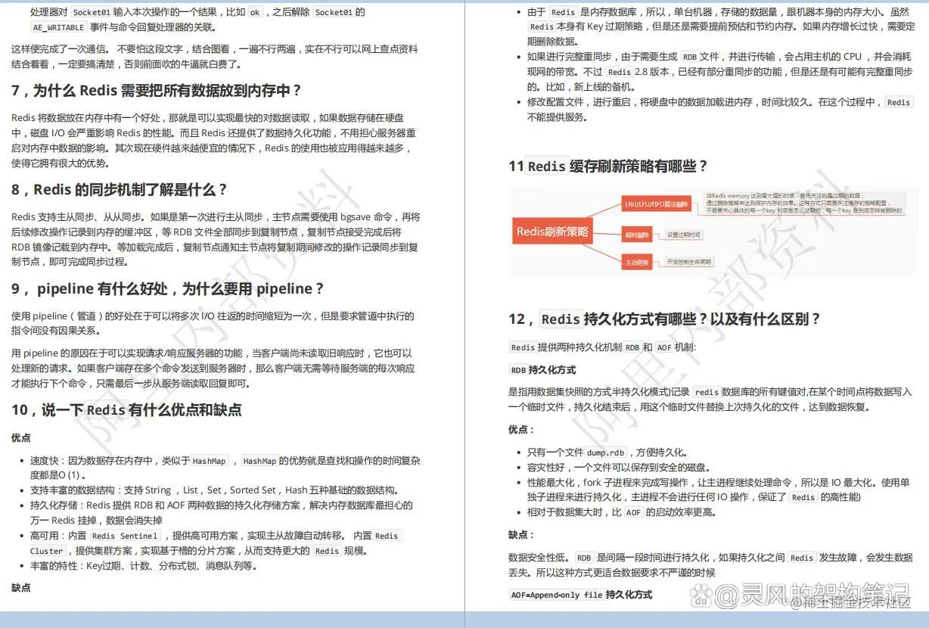Select "AOF=Append-only file 持久化方式" subheading

click(580, 595)
